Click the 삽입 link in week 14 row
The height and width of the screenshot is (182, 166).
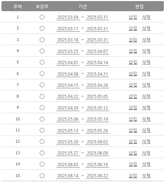pos(133,164)
